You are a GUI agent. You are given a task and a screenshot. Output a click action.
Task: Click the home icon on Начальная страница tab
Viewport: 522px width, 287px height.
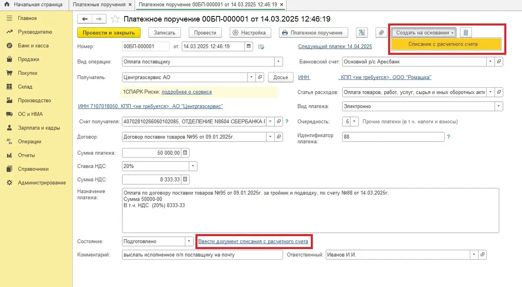coord(7,5)
